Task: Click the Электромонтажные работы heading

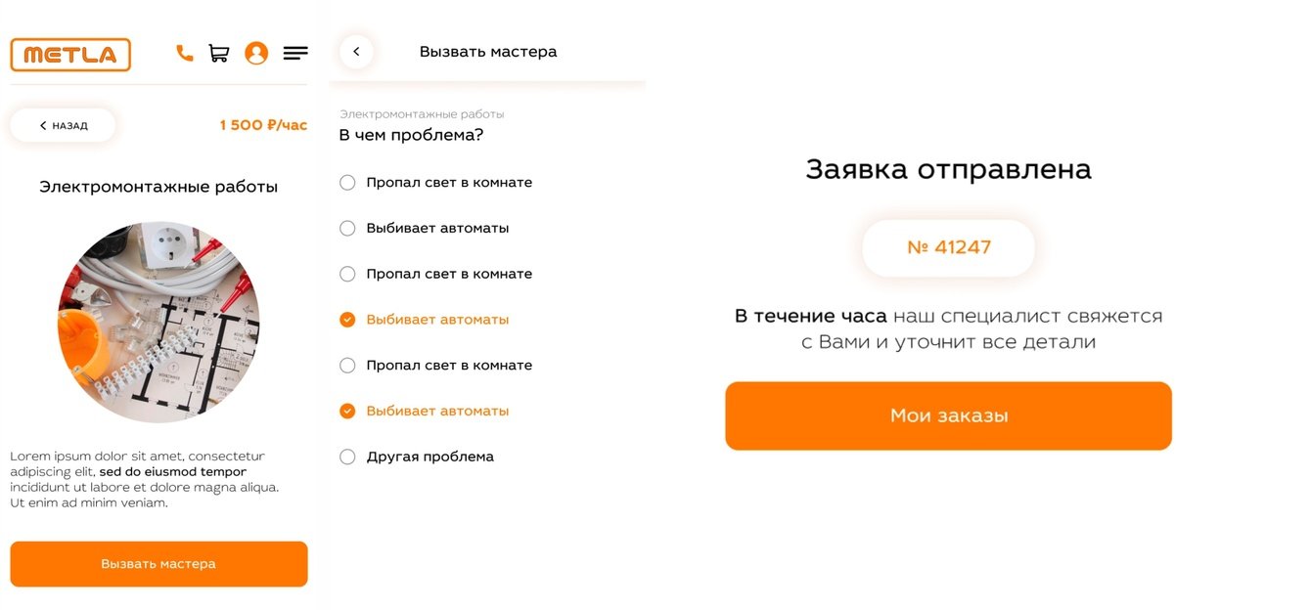Action: pyautogui.click(x=158, y=187)
